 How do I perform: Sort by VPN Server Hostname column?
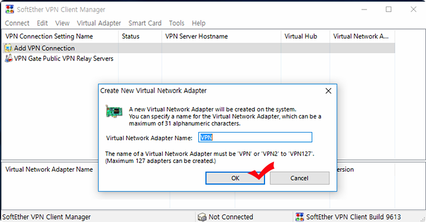(x=221, y=37)
